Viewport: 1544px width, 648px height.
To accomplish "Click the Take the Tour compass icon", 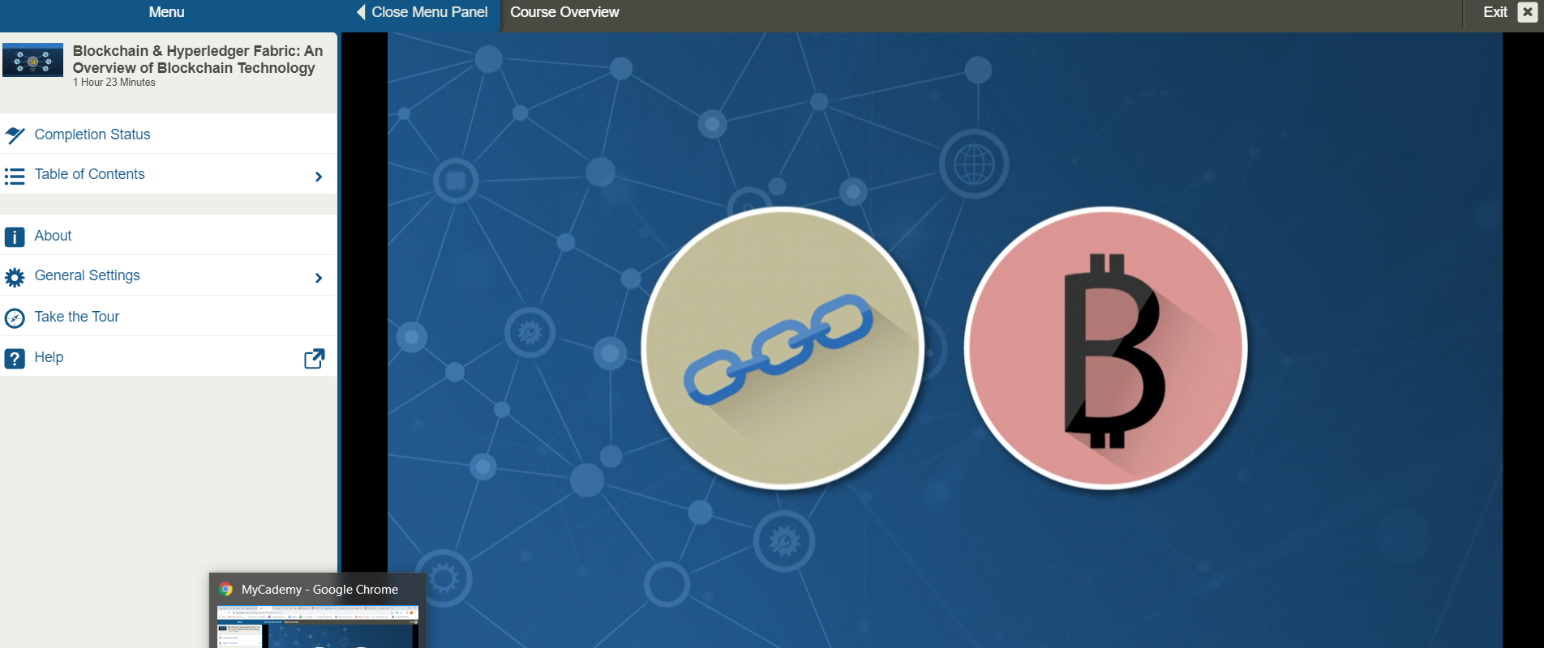I will click(15, 318).
